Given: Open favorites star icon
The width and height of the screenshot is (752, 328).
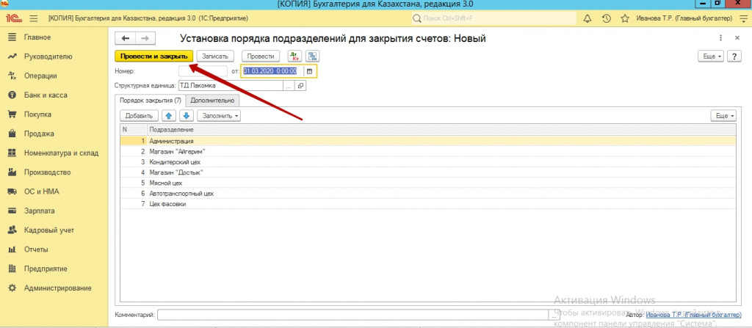Looking at the screenshot, I should (625, 18).
